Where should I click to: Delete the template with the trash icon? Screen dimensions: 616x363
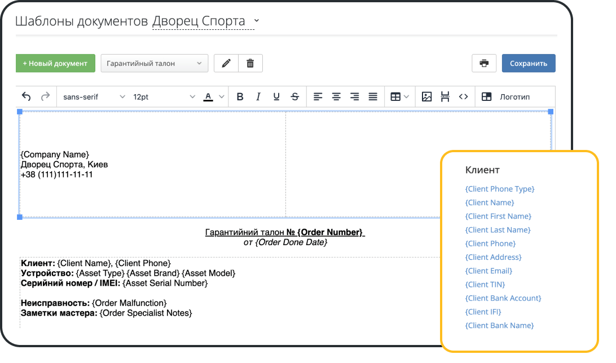[250, 63]
